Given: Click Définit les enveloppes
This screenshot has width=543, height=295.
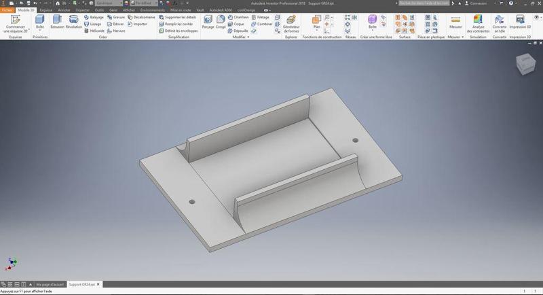Looking at the screenshot, I should (179, 31).
